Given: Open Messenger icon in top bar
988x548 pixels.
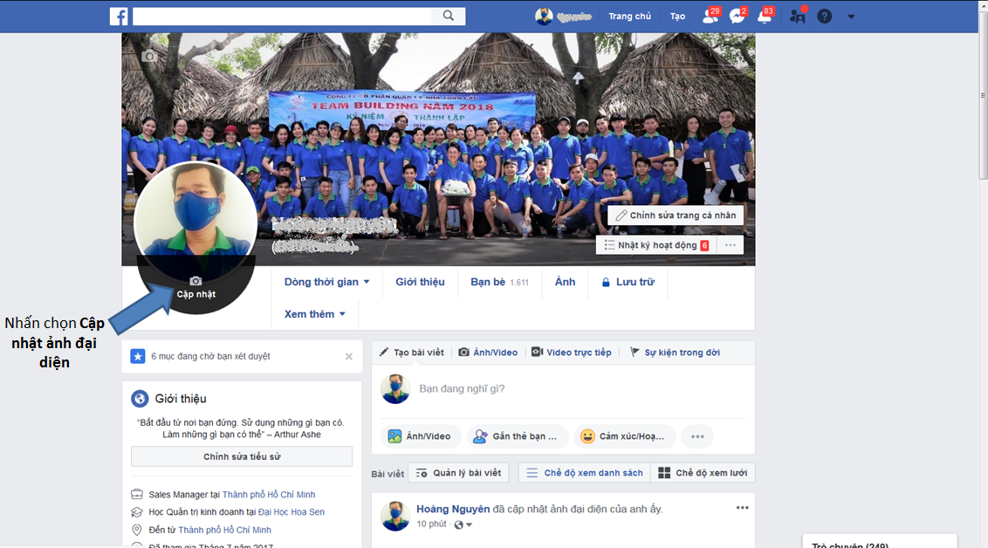Looking at the screenshot, I should point(738,16).
